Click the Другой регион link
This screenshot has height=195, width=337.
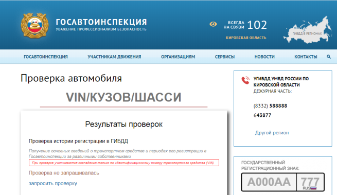tap(272, 133)
